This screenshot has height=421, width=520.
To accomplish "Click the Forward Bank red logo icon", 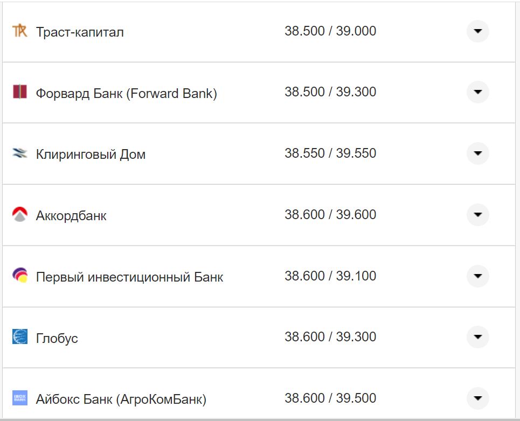I will tap(19, 92).
